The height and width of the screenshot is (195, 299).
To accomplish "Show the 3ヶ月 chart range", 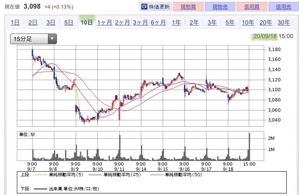I will [140, 22].
